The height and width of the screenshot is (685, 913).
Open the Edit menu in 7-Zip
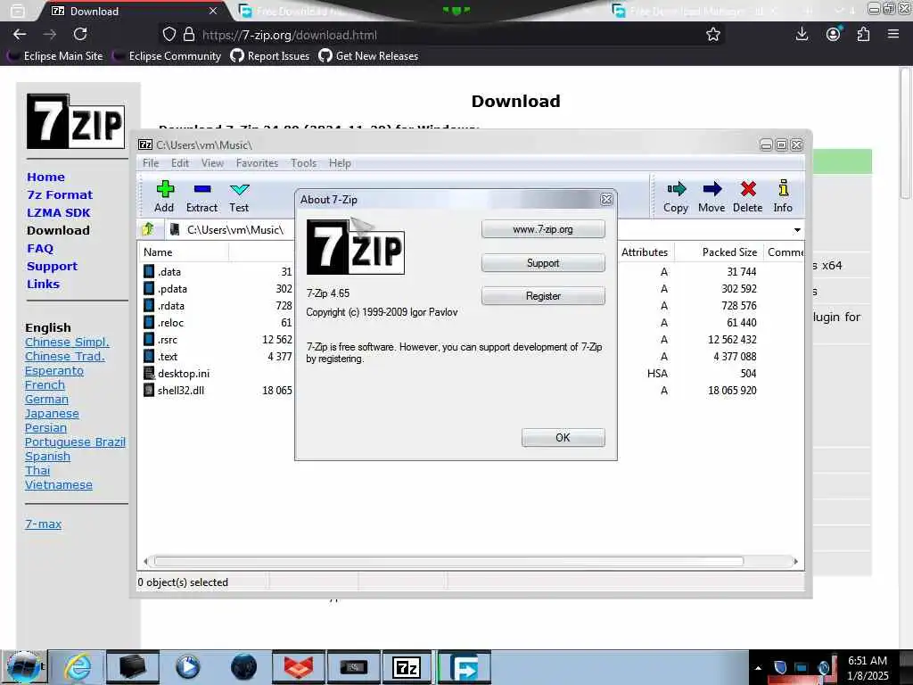180,164
